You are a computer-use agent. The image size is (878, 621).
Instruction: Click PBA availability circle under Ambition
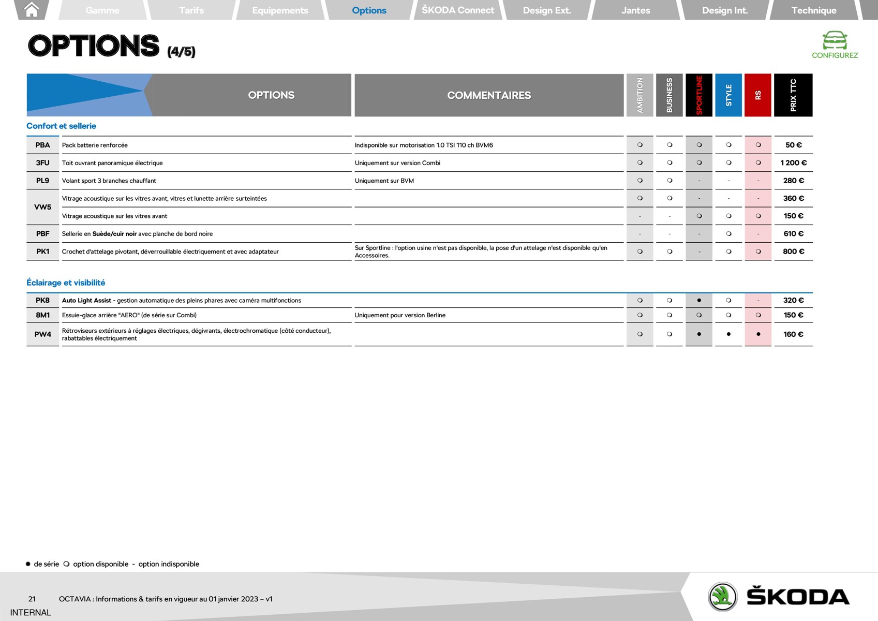tap(640, 145)
